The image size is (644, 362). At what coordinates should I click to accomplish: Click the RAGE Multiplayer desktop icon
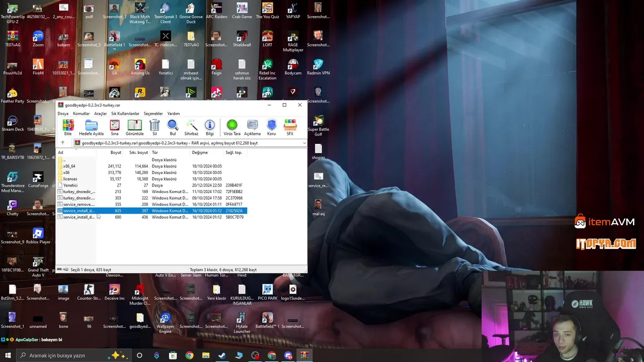point(293,41)
